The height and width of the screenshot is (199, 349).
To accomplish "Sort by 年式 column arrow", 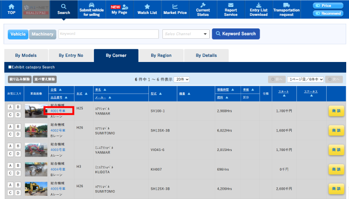I will coord(86,94).
